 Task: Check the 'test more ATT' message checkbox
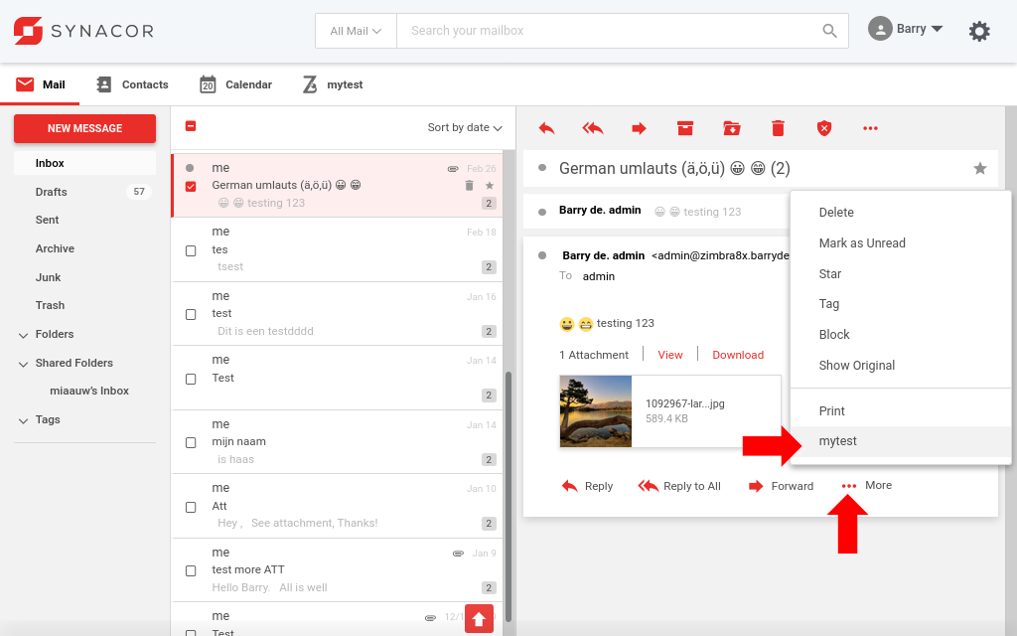191,570
